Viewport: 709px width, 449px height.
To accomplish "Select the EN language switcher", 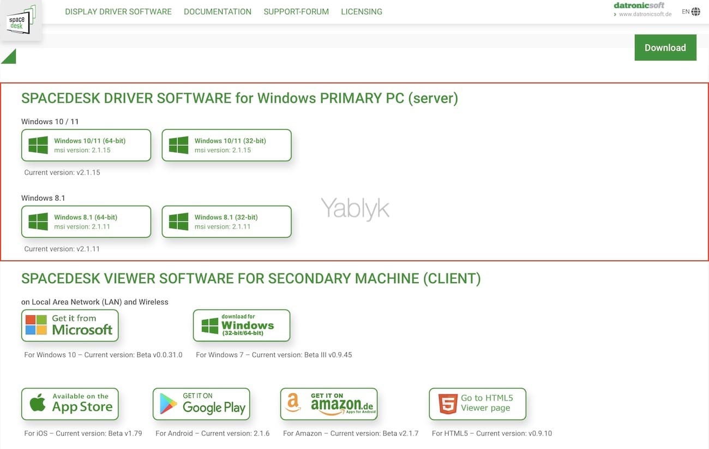I will tap(686, 11).
